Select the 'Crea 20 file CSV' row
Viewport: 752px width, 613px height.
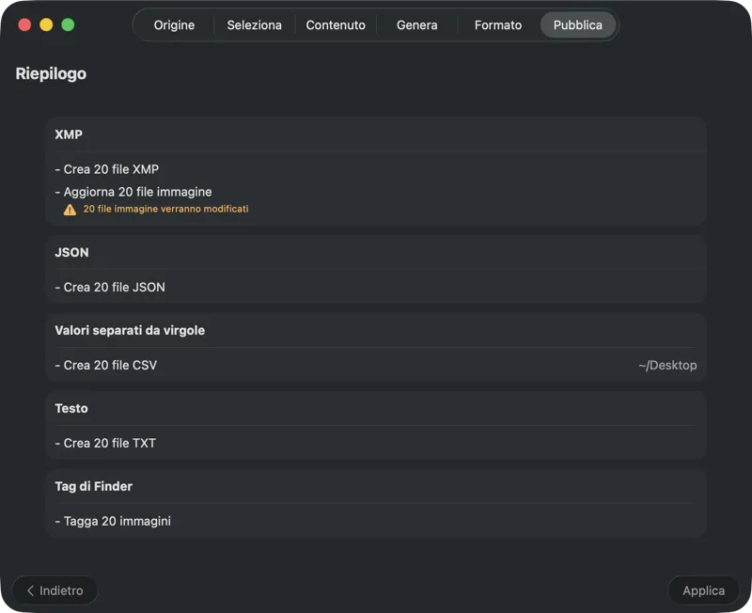click(x=106, y=365)
